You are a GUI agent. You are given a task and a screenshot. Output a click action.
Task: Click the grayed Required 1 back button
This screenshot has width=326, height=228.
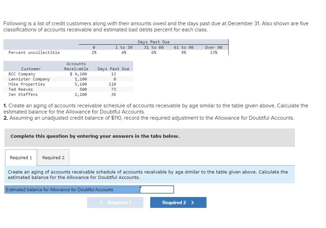(x=115, y=202)
